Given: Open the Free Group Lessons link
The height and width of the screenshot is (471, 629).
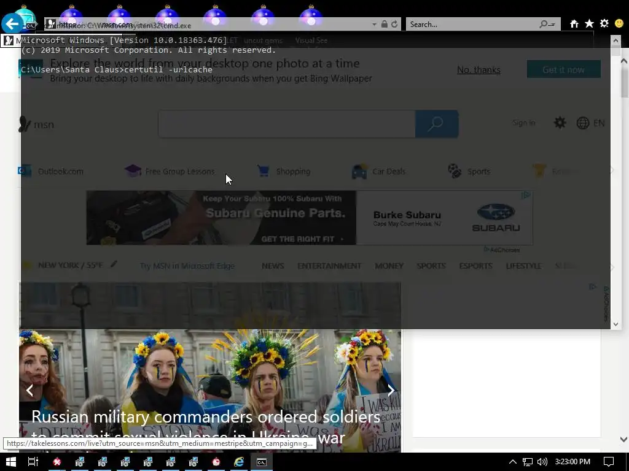Looking at the screenshot, I should pos(170,171).
